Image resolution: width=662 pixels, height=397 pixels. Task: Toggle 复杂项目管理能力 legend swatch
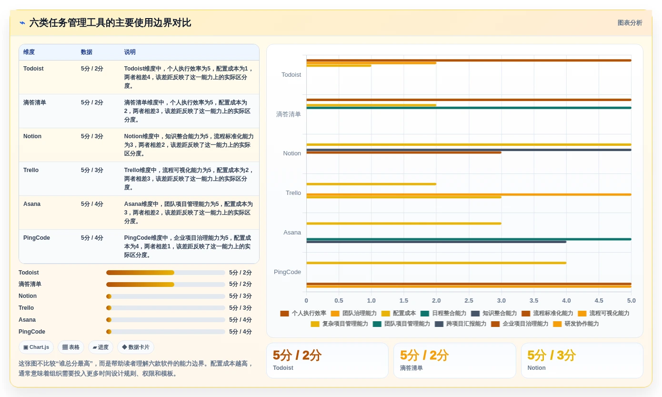click(315, 324)
